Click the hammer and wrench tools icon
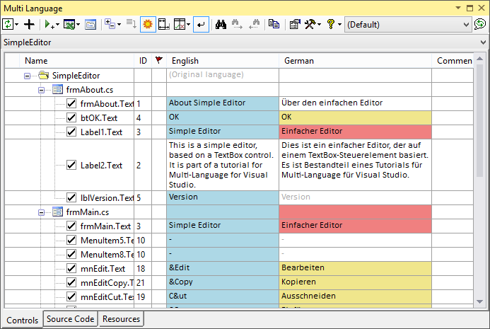Viewport: 490px width, 329px height. [x=310, y=24]
